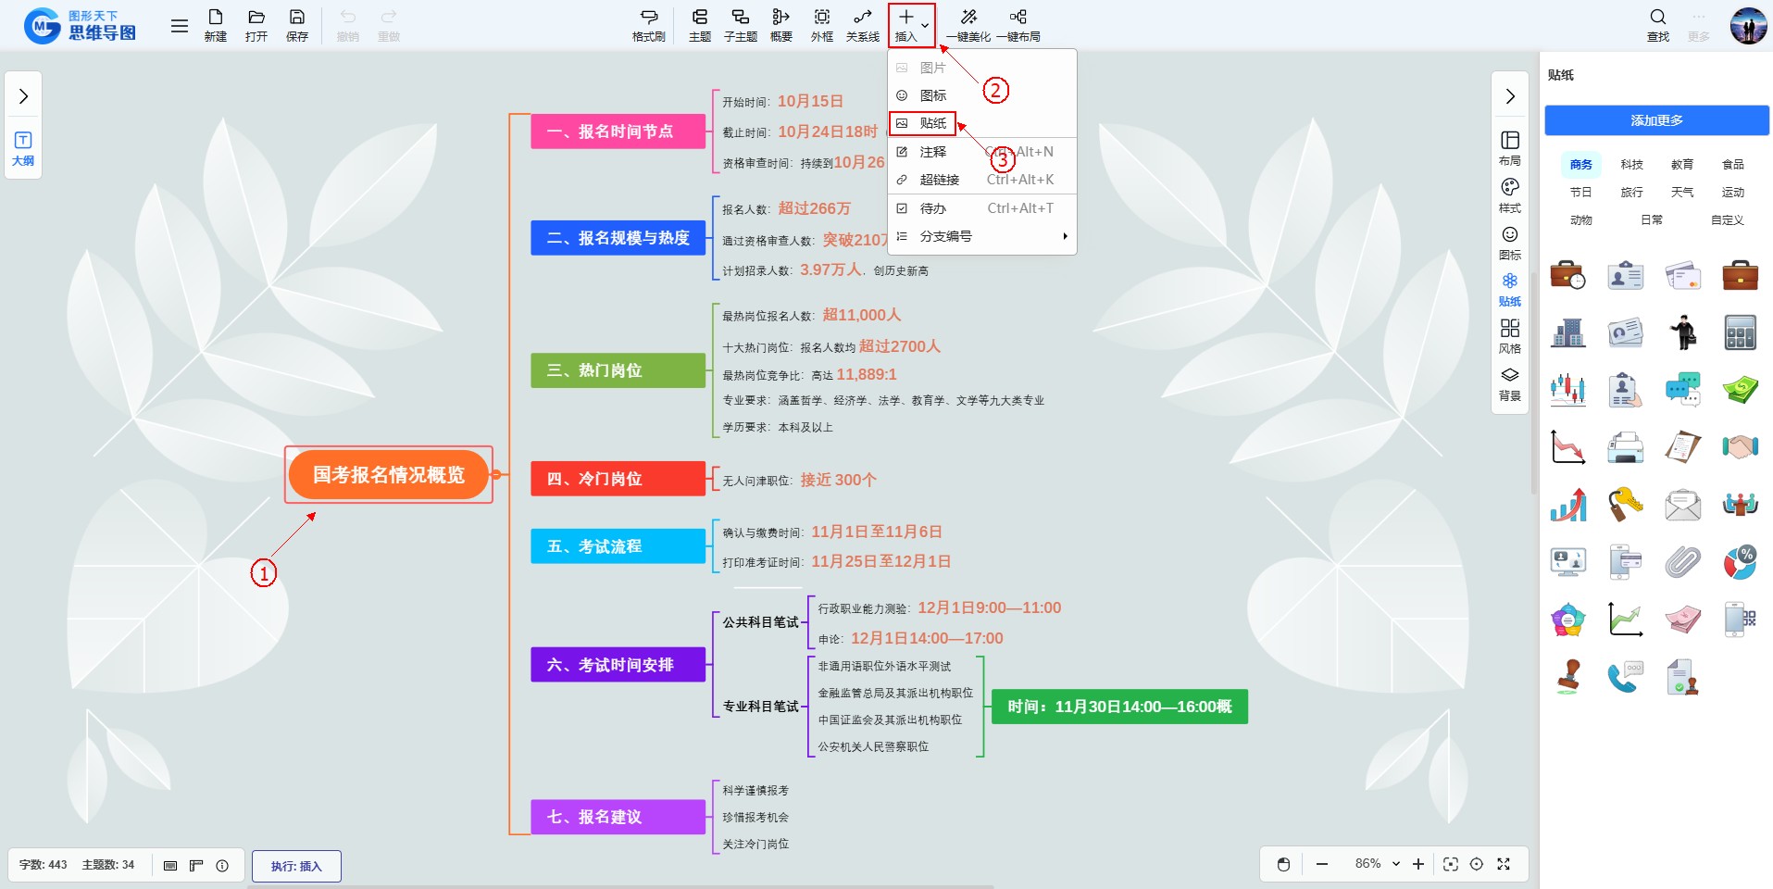The width and height of the screenshot is (1773, 889).
Task: Select the 关系线 relationship line tool
Action: (x=862, y=25)
